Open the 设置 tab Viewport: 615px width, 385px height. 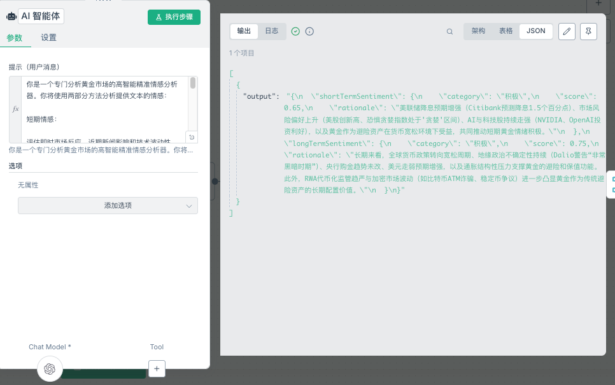[x=49, y=38]
